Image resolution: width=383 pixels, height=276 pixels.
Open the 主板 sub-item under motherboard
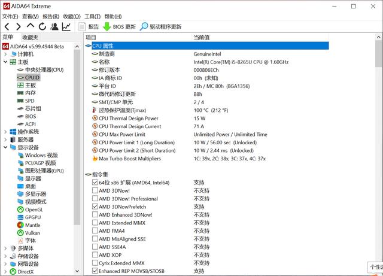31,86
